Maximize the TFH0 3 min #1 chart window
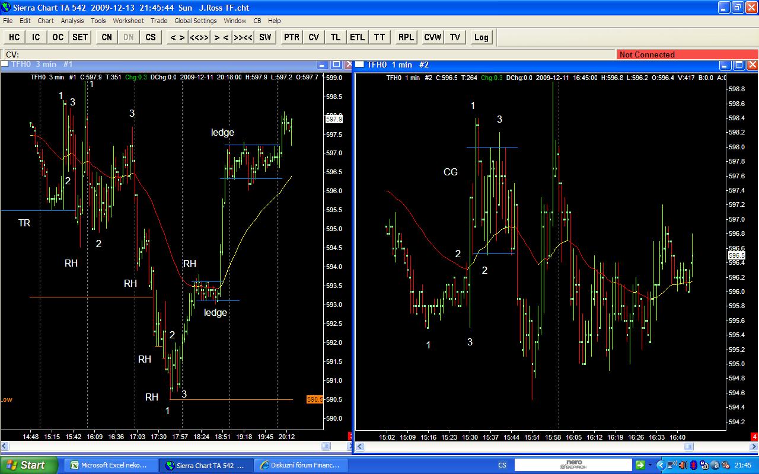The height and width of the screenshot is (474, 759). coord(336,65)
